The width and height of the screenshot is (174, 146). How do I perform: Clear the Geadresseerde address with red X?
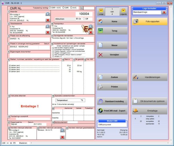[48, 32]
